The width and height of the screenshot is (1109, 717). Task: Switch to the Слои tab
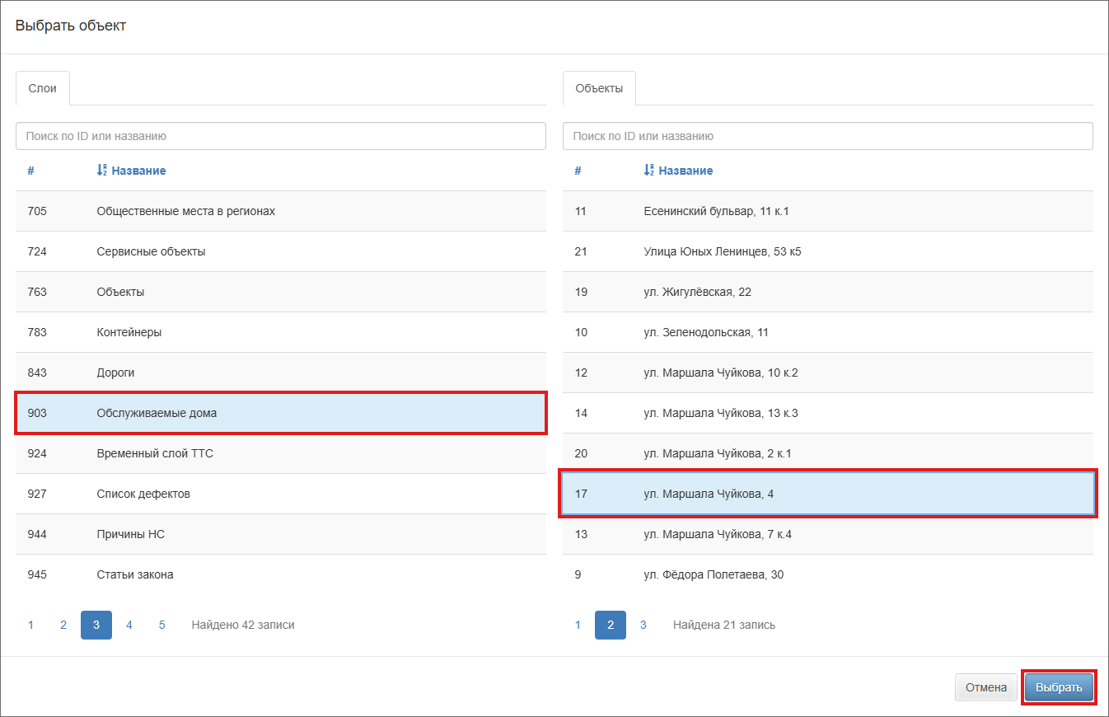[x=43, y=88]
